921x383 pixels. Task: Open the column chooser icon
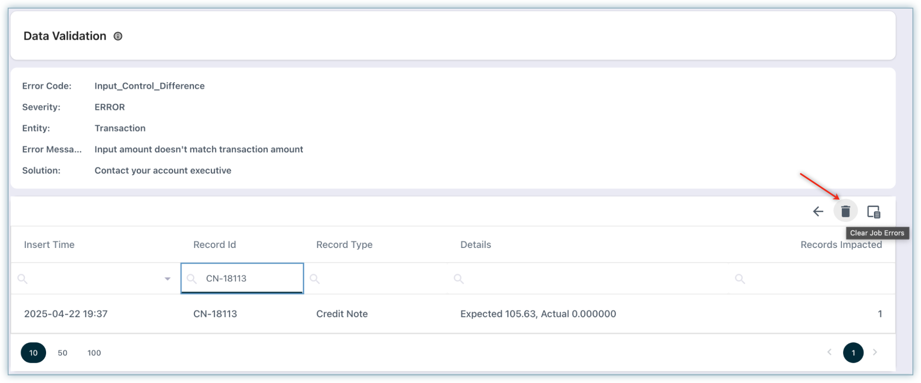(873, 211)
